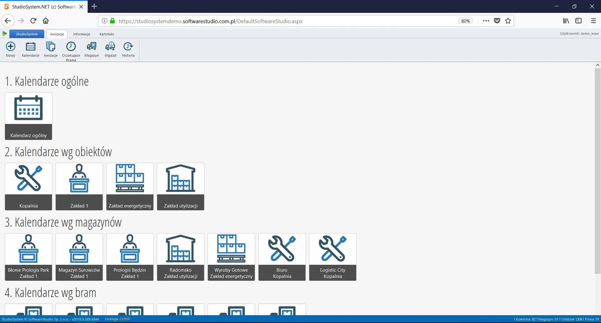Click the green padlock security icon
The width and height of the screenshot is (601, 323).
(112, 21)
